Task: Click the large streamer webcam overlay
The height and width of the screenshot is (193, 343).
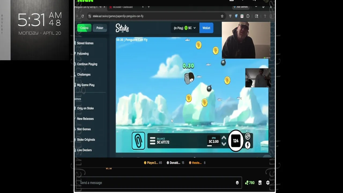Action: [x=246, y=40]
